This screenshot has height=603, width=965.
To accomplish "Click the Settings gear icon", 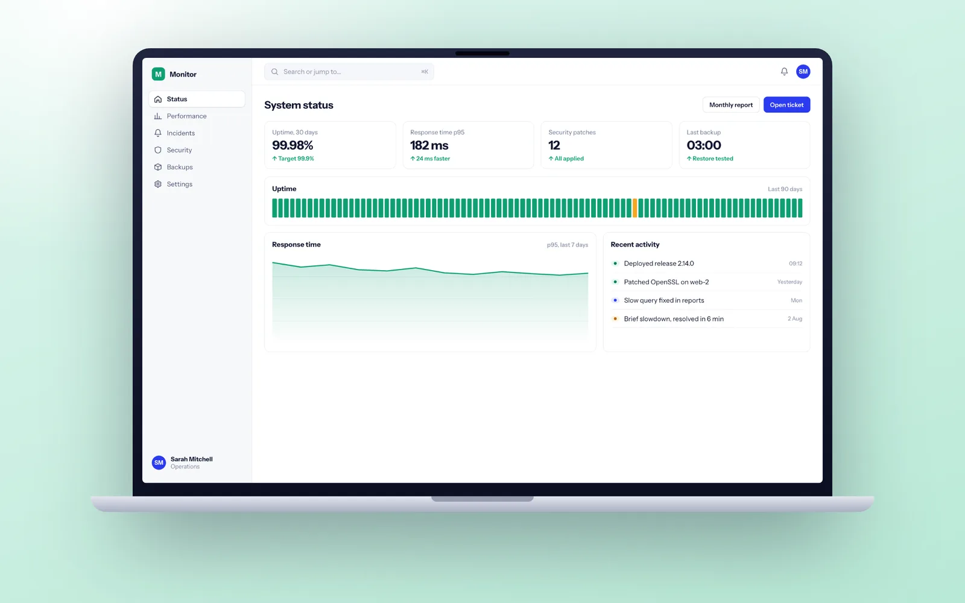I will click(158, 184).
